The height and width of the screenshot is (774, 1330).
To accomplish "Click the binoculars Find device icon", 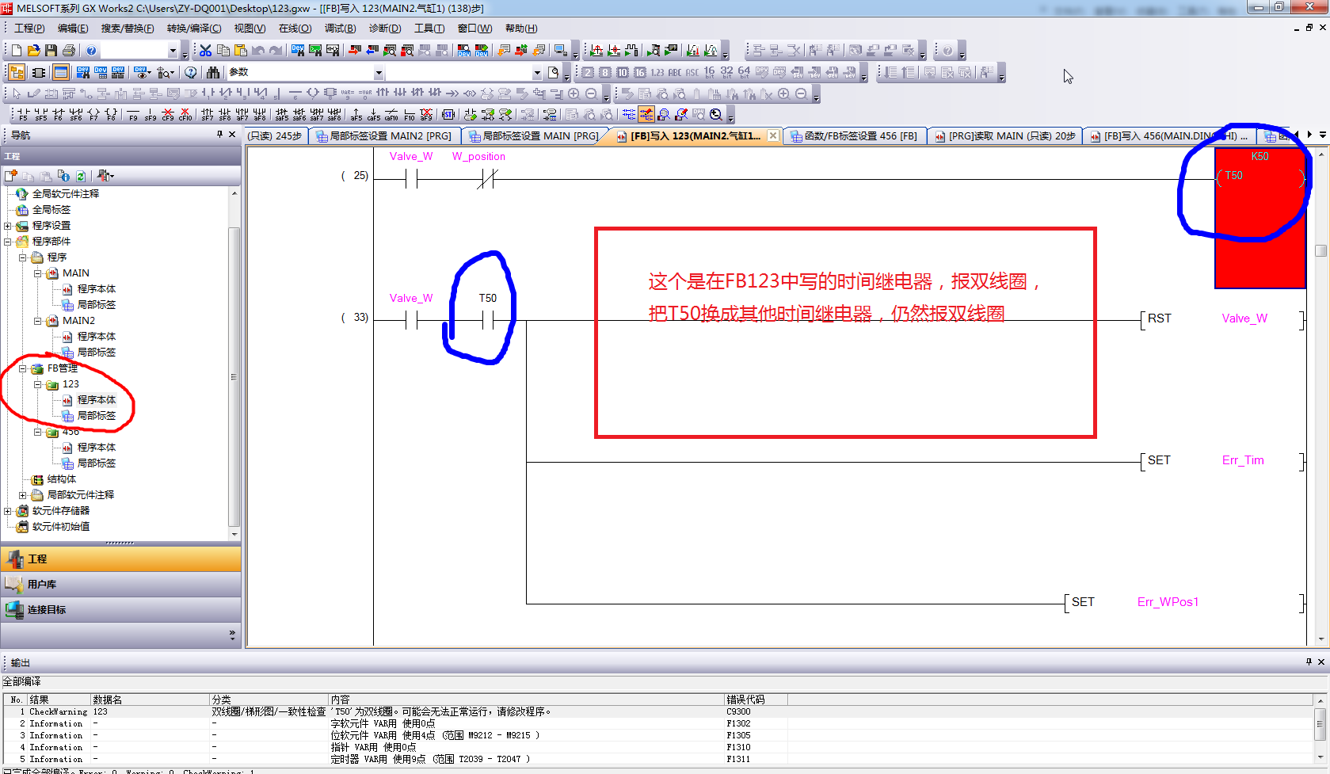I will pyautogui.click(x=213, y=73).
